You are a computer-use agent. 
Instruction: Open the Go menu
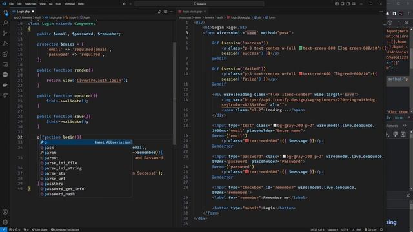(50, 4)
